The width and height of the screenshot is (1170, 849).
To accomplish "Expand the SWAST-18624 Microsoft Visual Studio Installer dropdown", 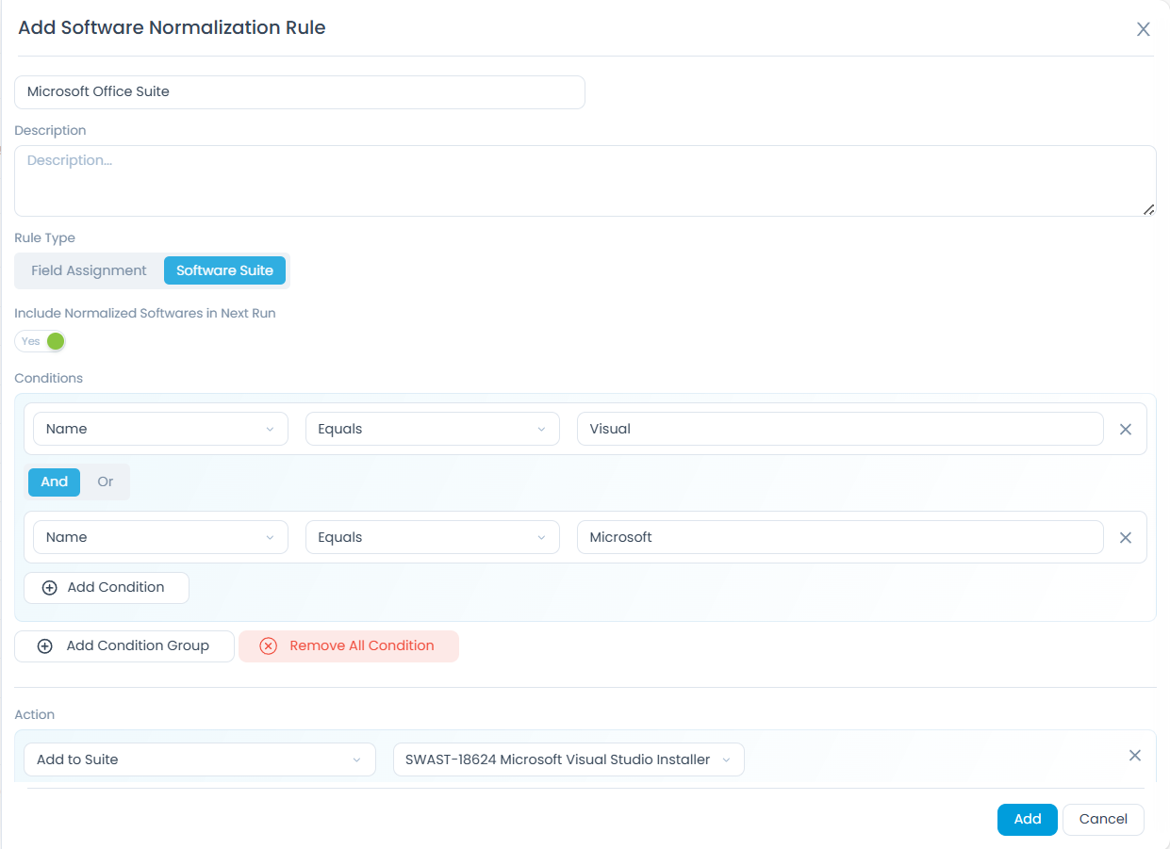I will (x=568, y=759).
